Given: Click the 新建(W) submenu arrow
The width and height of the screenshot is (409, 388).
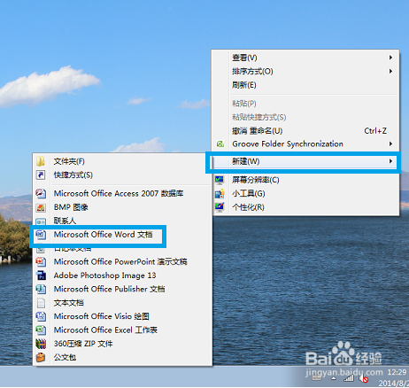Looking at the screenshot, I should click(390, 161).
